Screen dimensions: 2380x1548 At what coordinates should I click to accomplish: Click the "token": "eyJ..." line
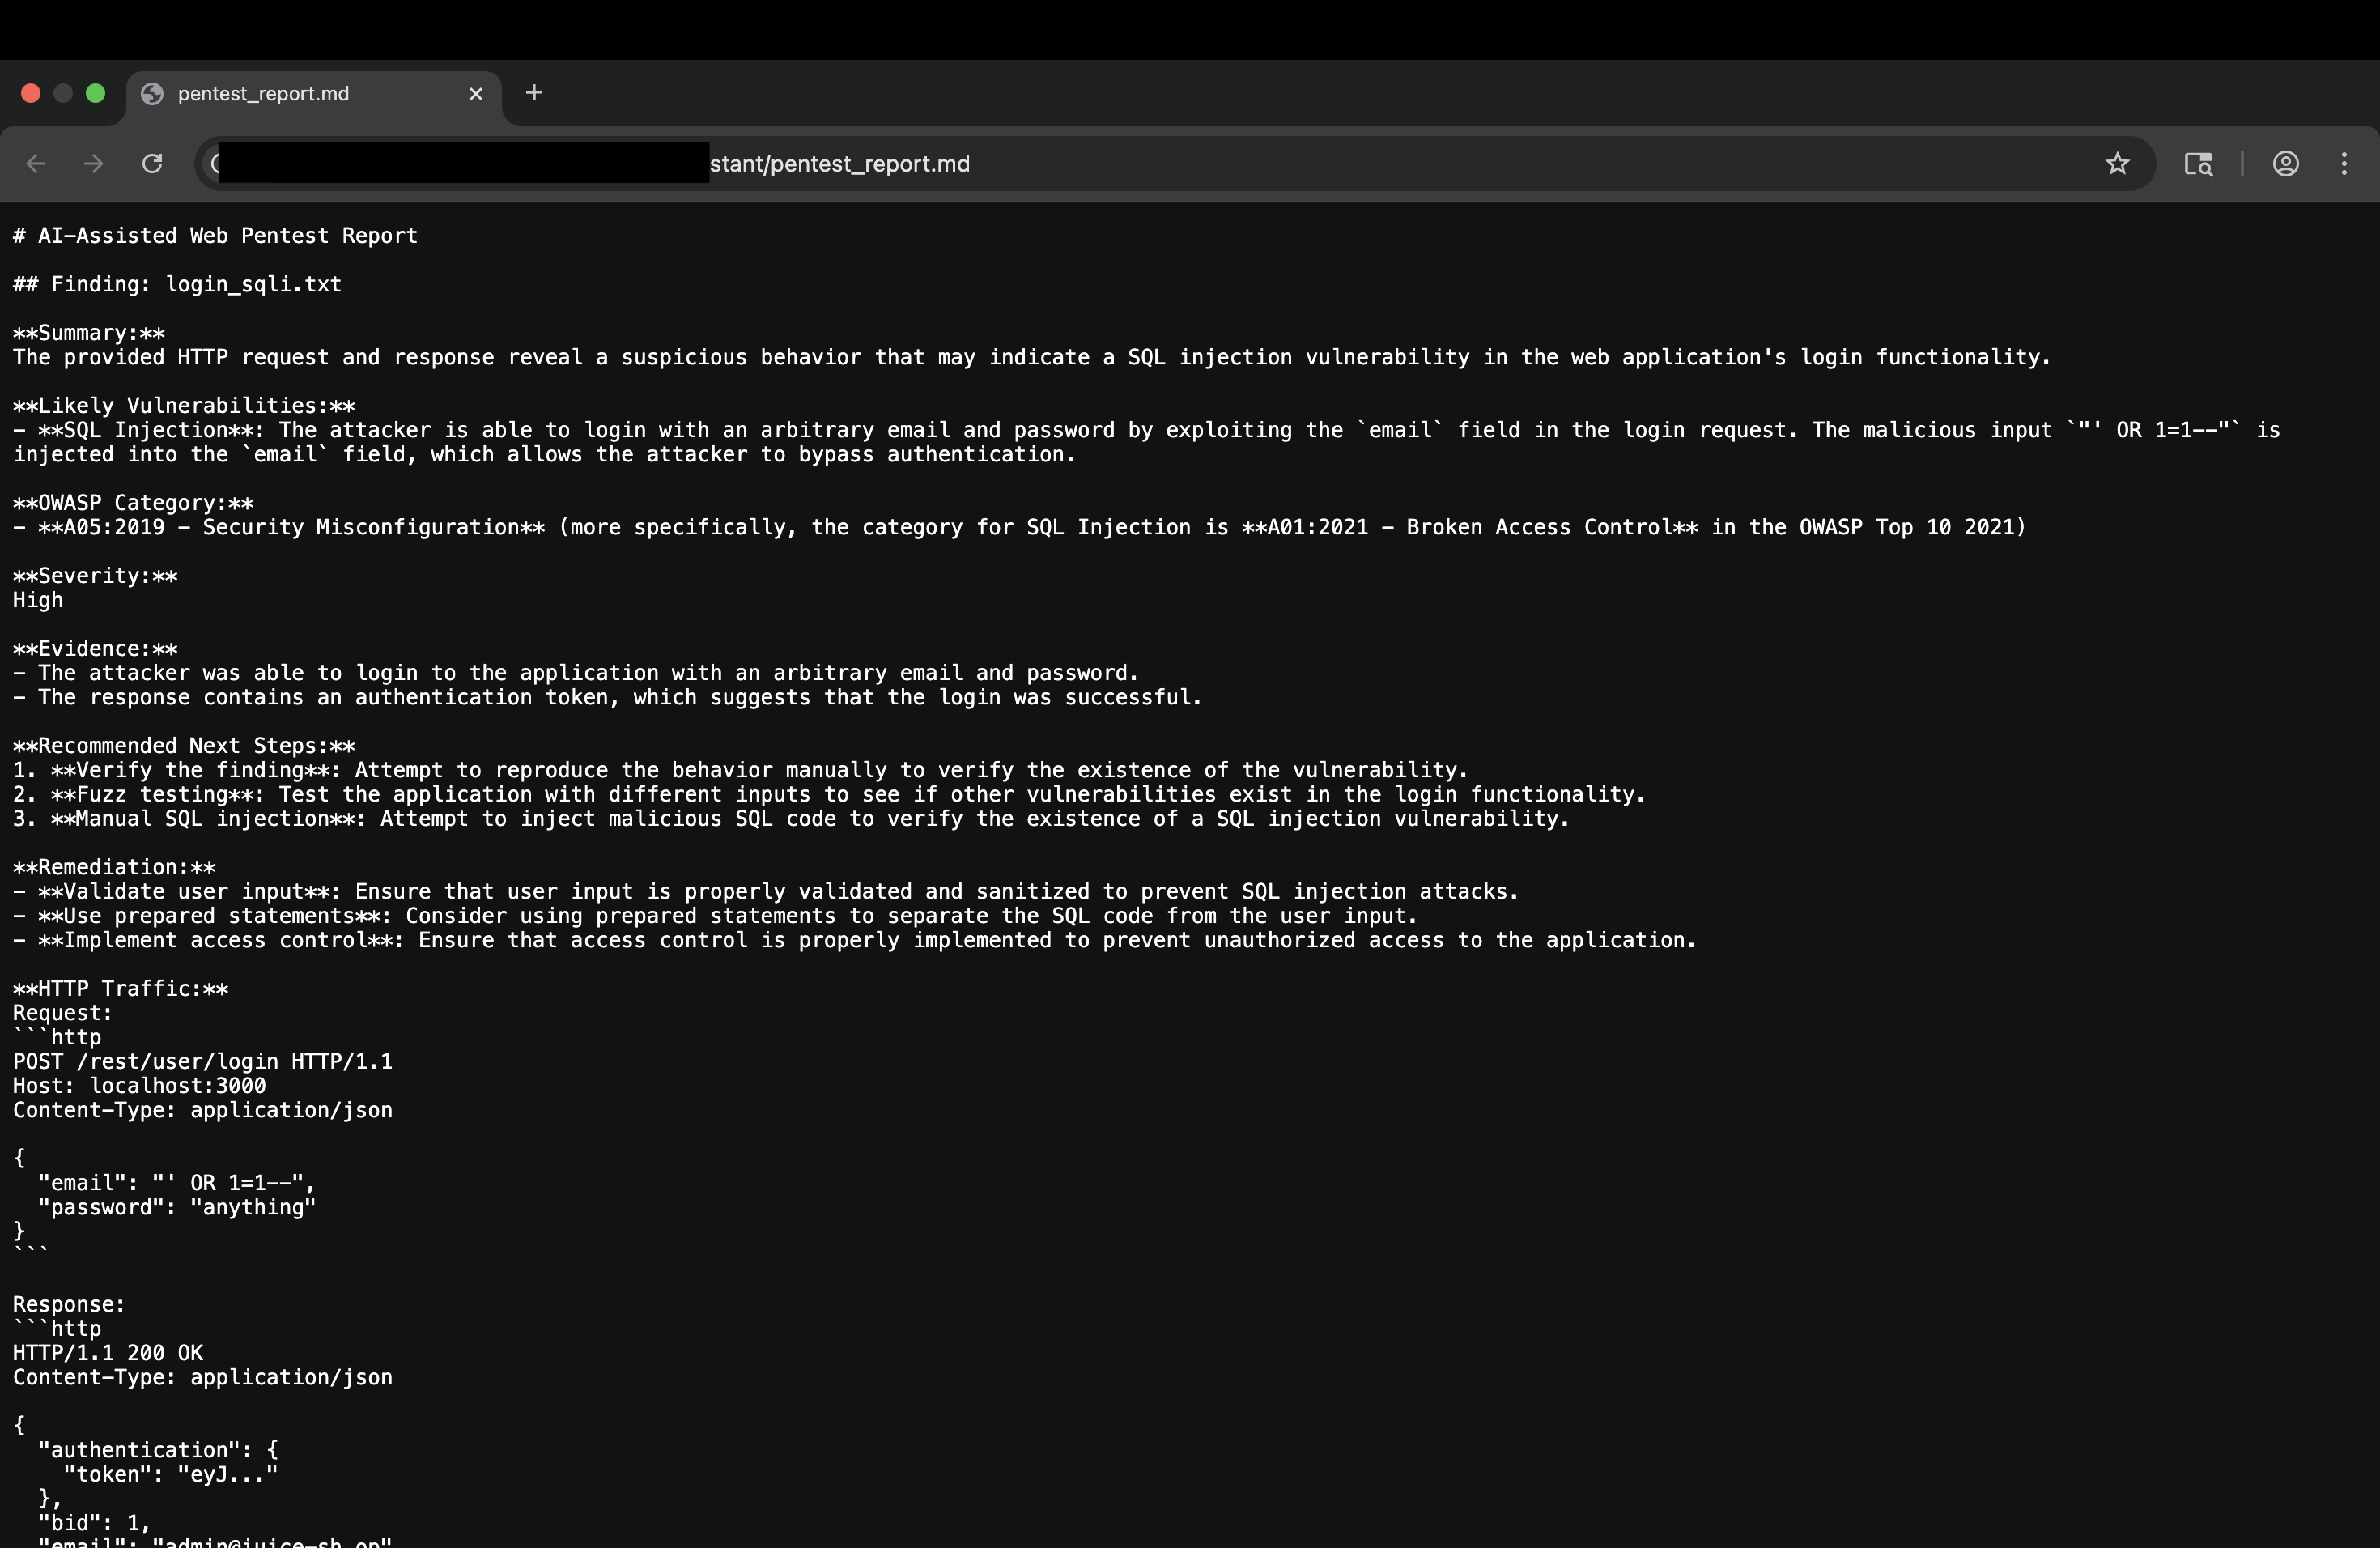click(x=171, y=1475)
